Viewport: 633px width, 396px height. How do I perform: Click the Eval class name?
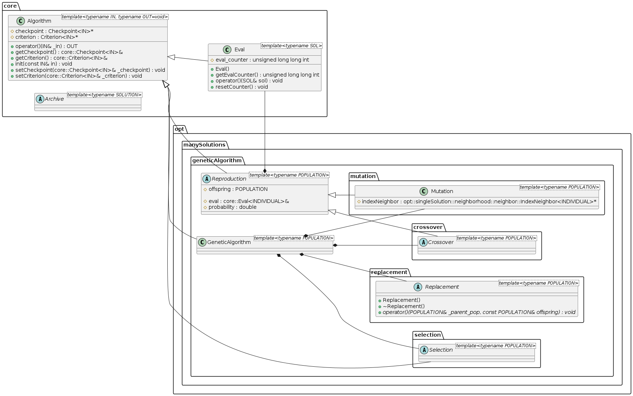coord(239,49)
